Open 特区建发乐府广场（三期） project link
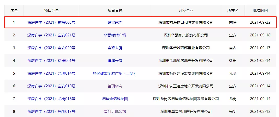The image size is (279, 117). coord(115,73)
